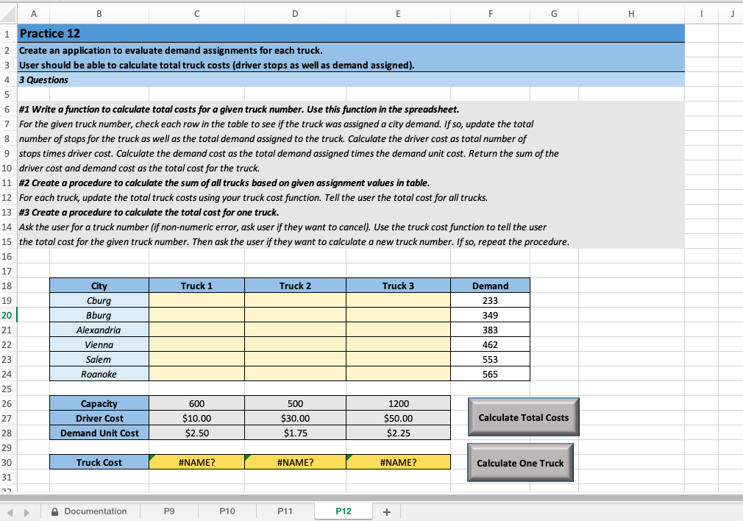Add a new worksheet with the plus icon
This screenshot has height=521, width=743.
point(388,511)
